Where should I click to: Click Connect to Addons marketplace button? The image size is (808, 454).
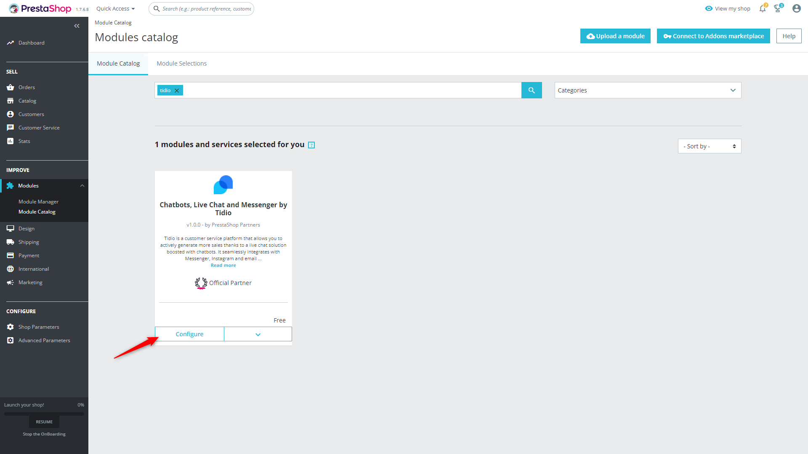pyautogui.click(x=713, y=36)
